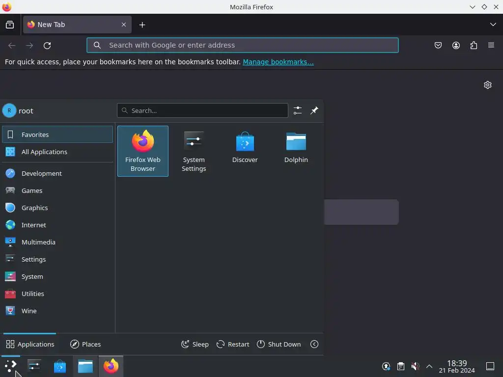Open the System category

(x=57, y=276)
